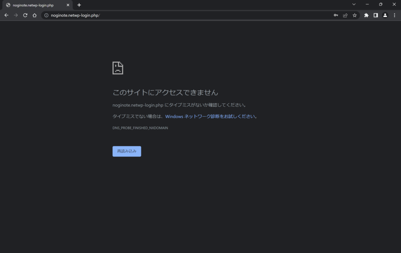The image size is (401, 253).
Task: Expand the tab search chevron
Action: click(x=354, y=4)
